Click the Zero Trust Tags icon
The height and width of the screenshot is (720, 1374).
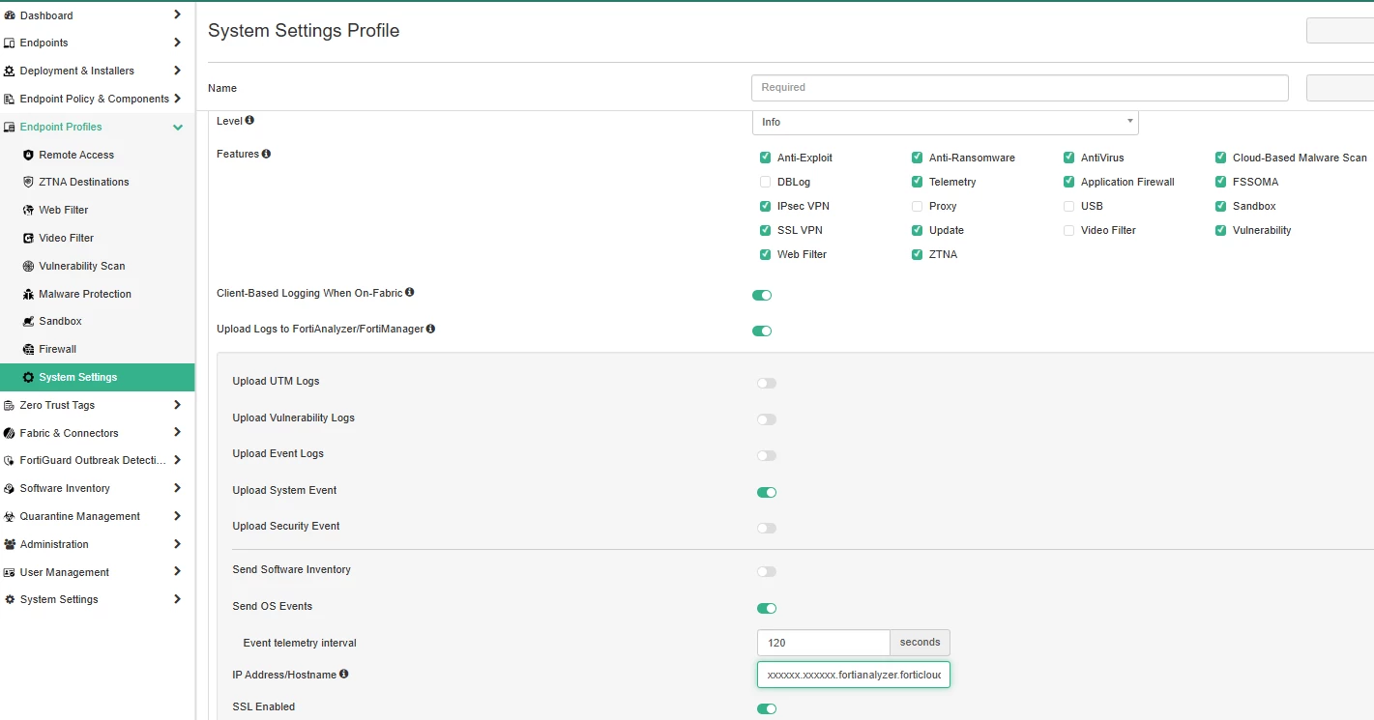(x=10, y=405)
